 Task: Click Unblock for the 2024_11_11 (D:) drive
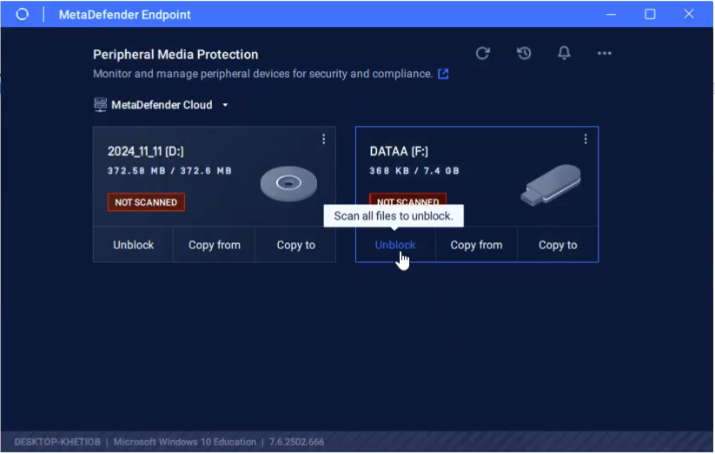pos(133,245)
